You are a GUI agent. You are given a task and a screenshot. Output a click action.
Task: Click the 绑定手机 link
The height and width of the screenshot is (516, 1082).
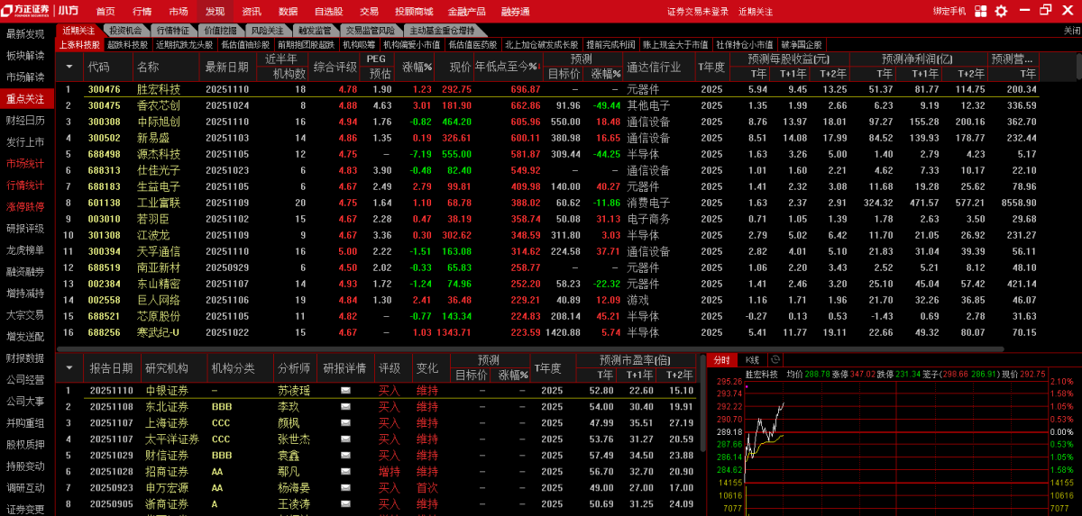[949, 11]
